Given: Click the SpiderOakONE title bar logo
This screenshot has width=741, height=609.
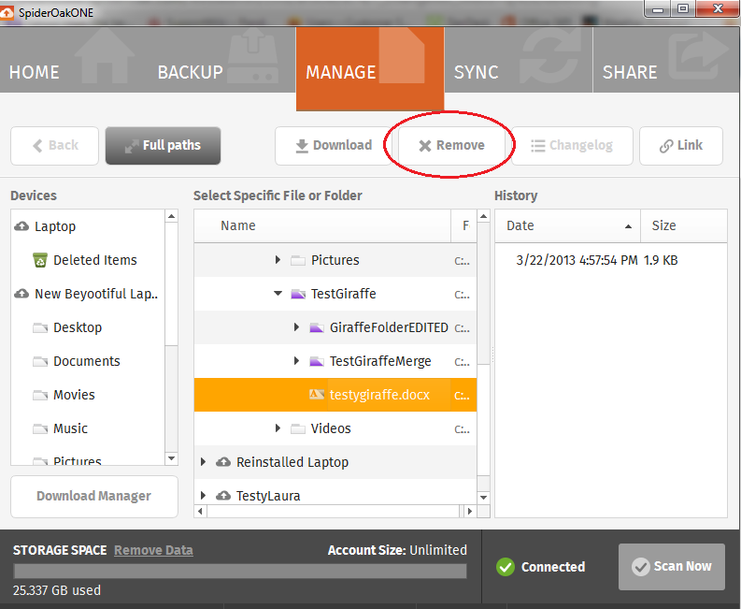Looking at the screenshot, I should tap(7, 13).
